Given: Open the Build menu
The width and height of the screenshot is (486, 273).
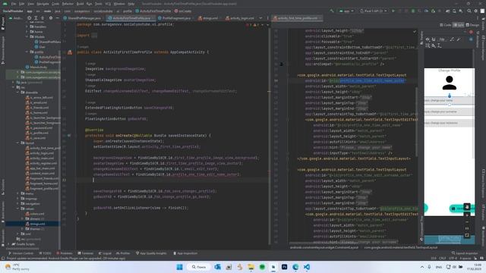Looking at the screenshot, I should coord(80,4).
